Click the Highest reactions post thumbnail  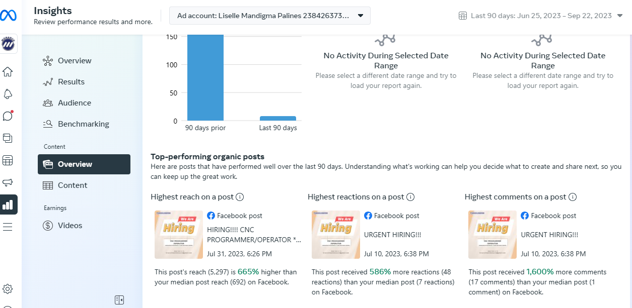336,235
